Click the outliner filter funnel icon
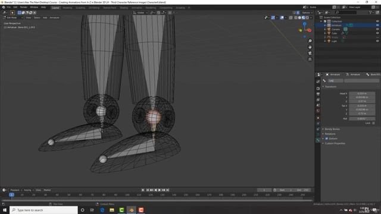This screenshot has height=214, width=381. click(x=370, y=12)
